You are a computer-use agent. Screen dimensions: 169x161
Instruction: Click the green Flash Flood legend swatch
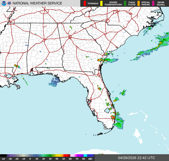click(125, 3)
